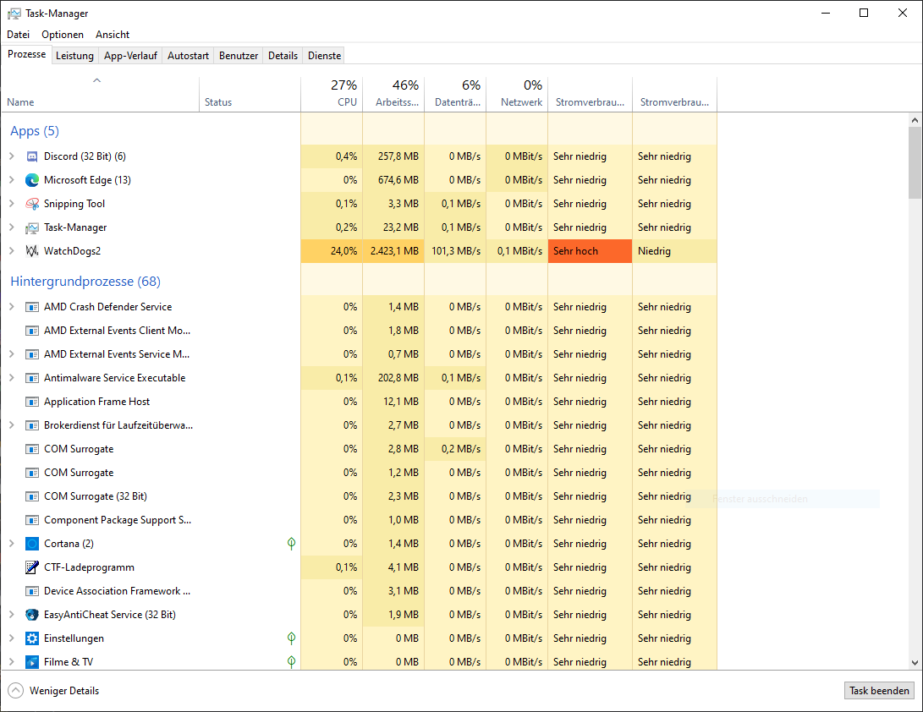923x712 pixels.
Task: Expand the EasyAntiCheat Service row
Action: click(12, 614)
